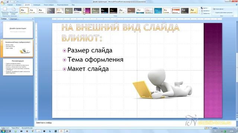Image resolution: width=238 pixels, height=133 pixels.
Task: Click the vertical scrollbar of slide editor
Action: point(237,68)
